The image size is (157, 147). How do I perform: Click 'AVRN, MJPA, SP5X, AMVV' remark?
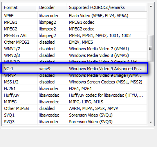pyautogui.click(x=94, y=108)
